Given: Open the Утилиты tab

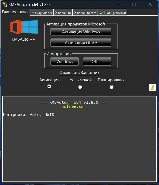Looking at the screenshot, I should 63,12.
